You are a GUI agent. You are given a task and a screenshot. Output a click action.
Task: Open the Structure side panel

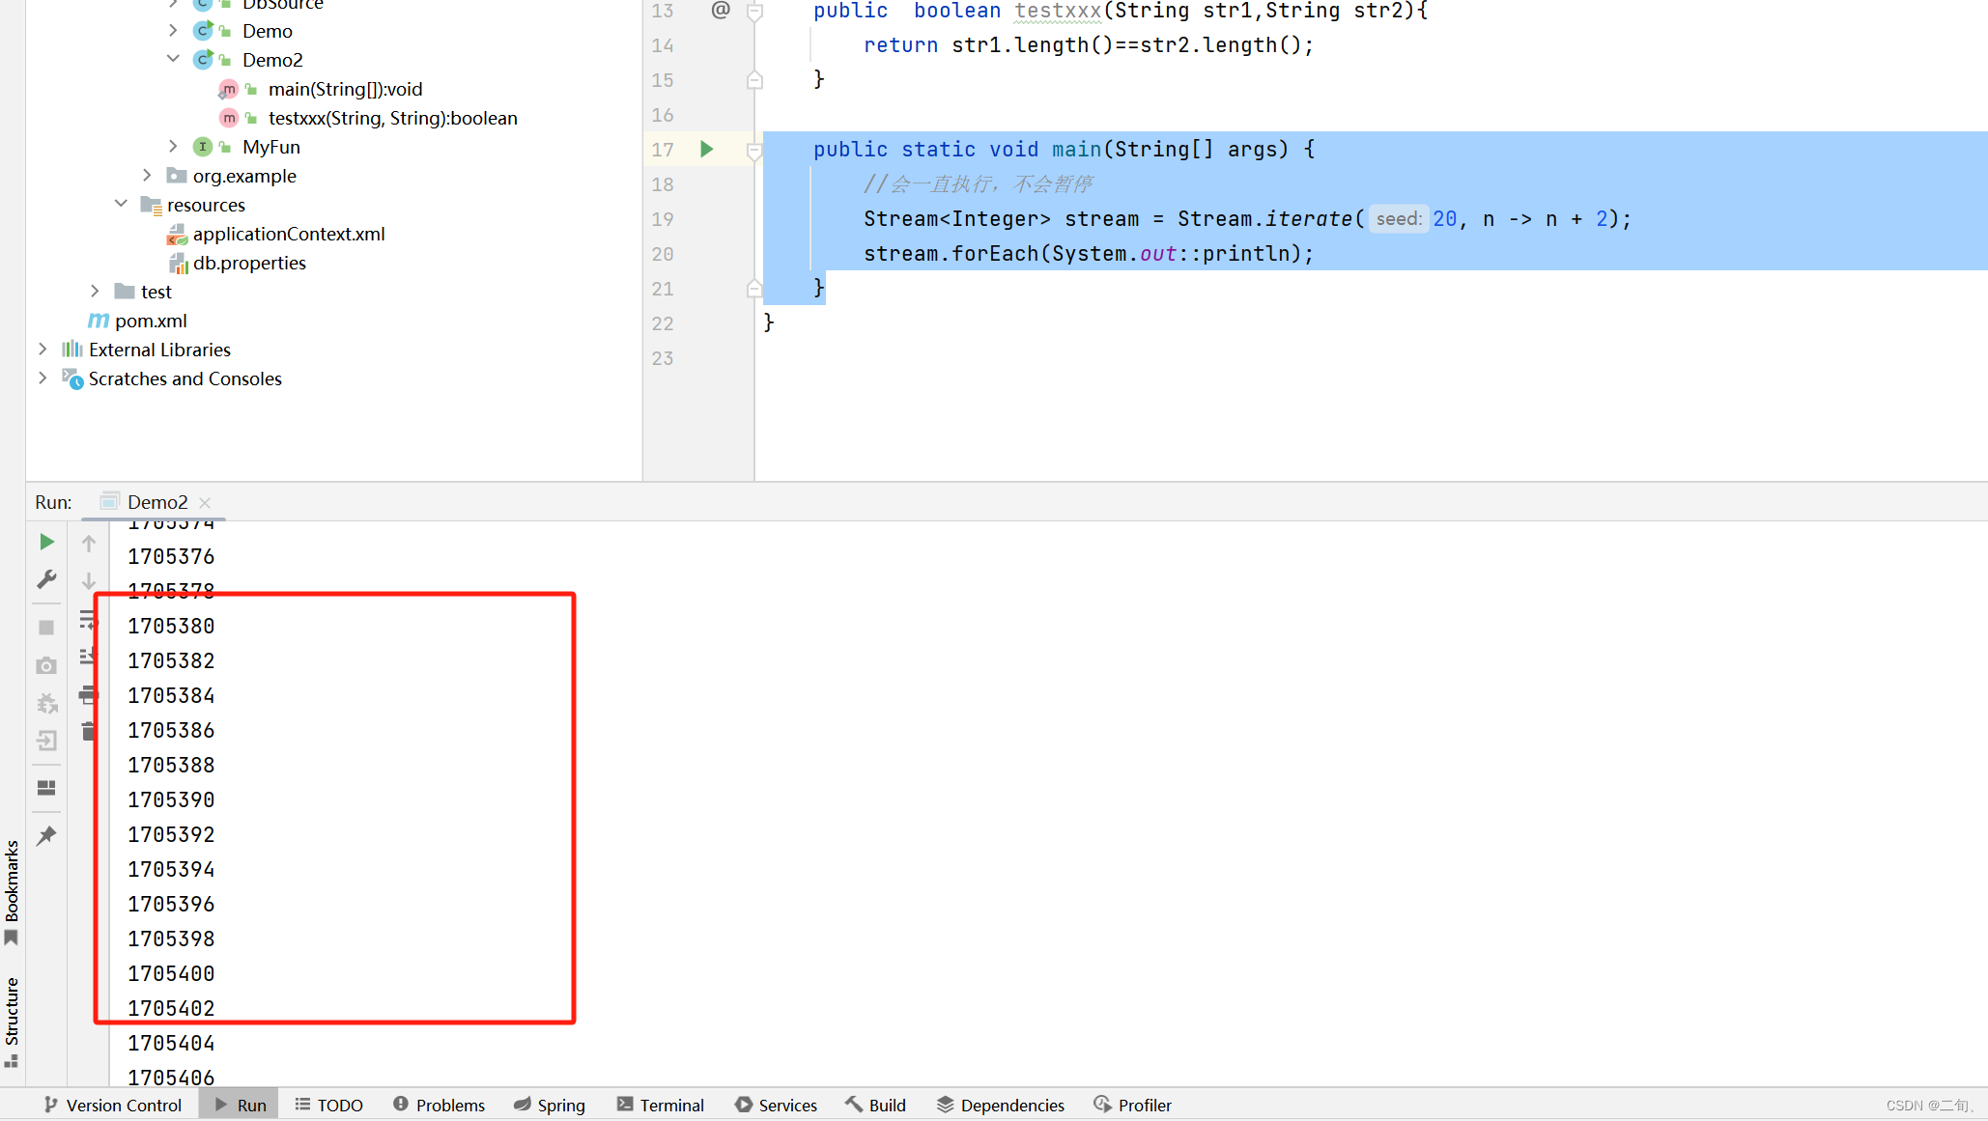(12, 1022)
